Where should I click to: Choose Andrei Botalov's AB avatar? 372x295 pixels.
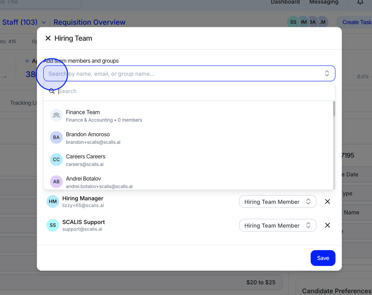[x=56, y=182]
